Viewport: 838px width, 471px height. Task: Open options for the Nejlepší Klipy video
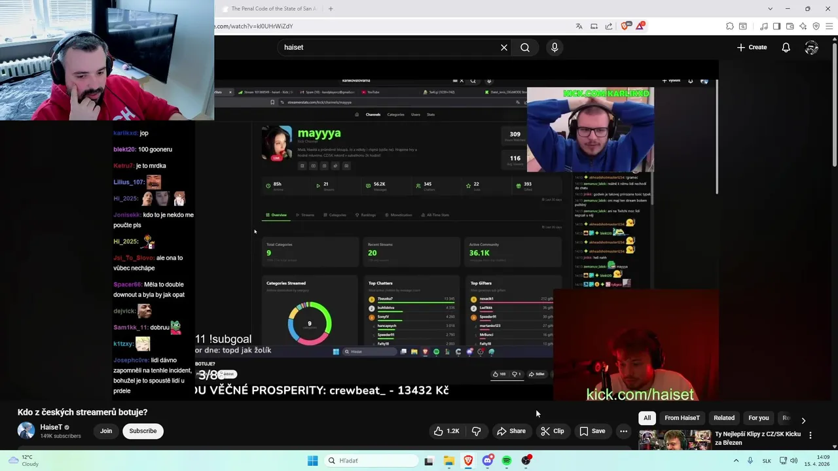811,435
